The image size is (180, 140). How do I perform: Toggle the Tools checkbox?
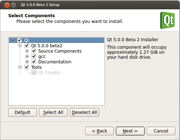click(27, 67)
